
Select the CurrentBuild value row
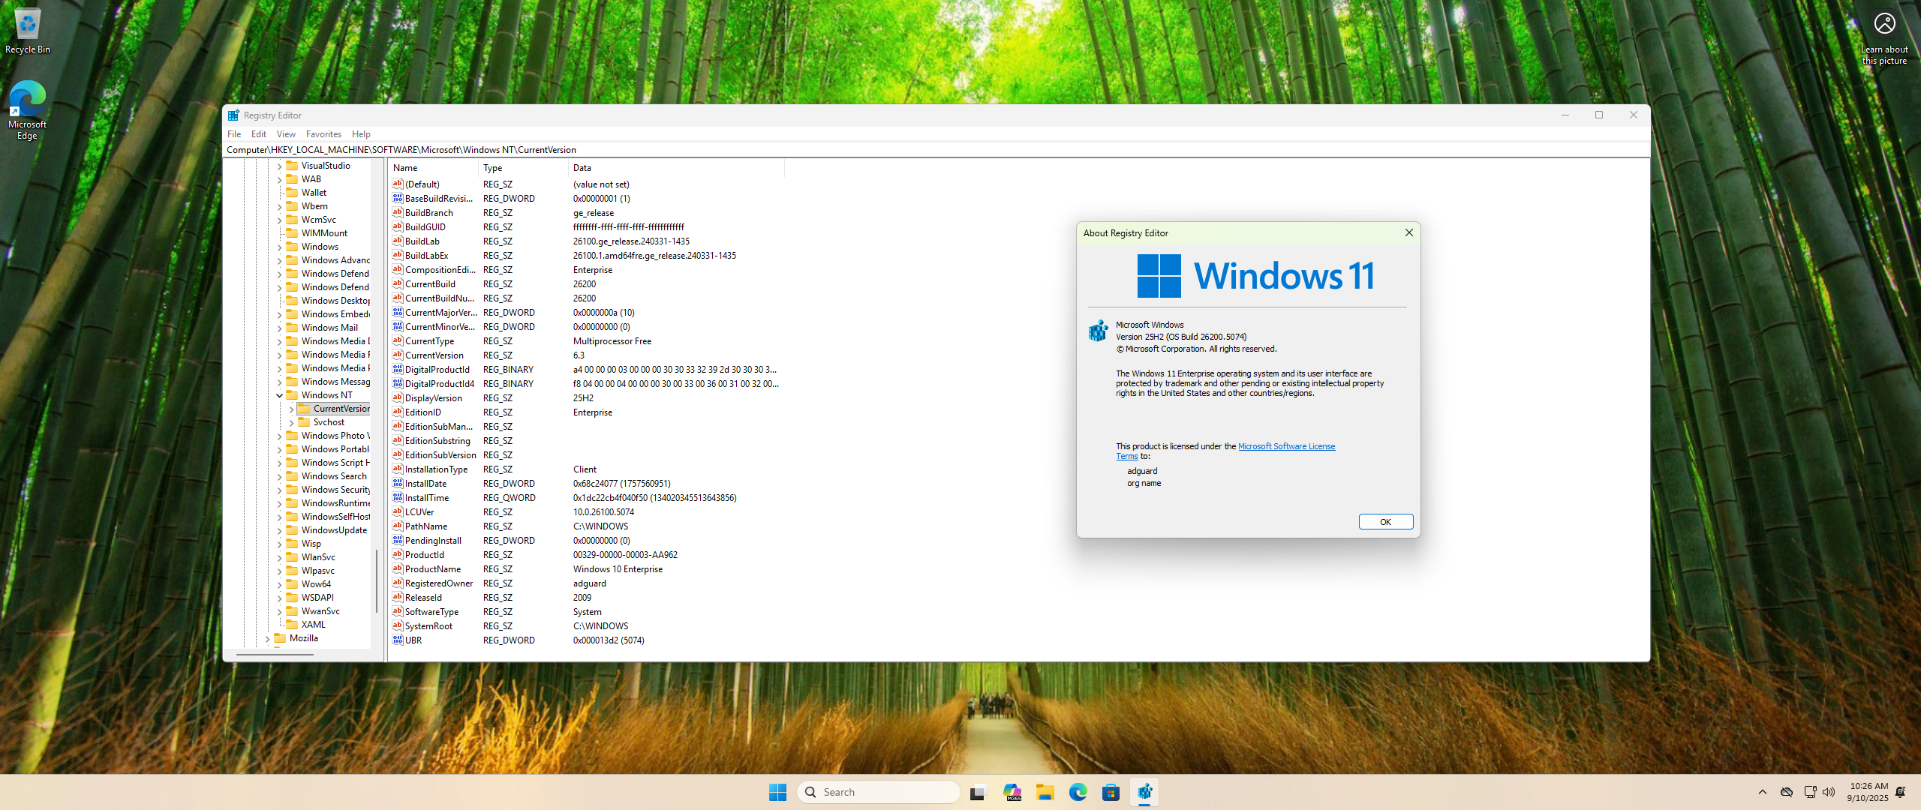[585, 284]
